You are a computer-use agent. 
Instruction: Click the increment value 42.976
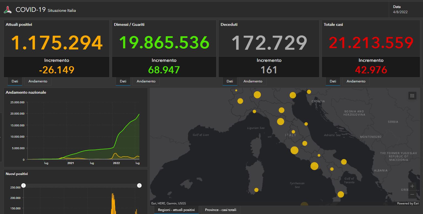371,70
